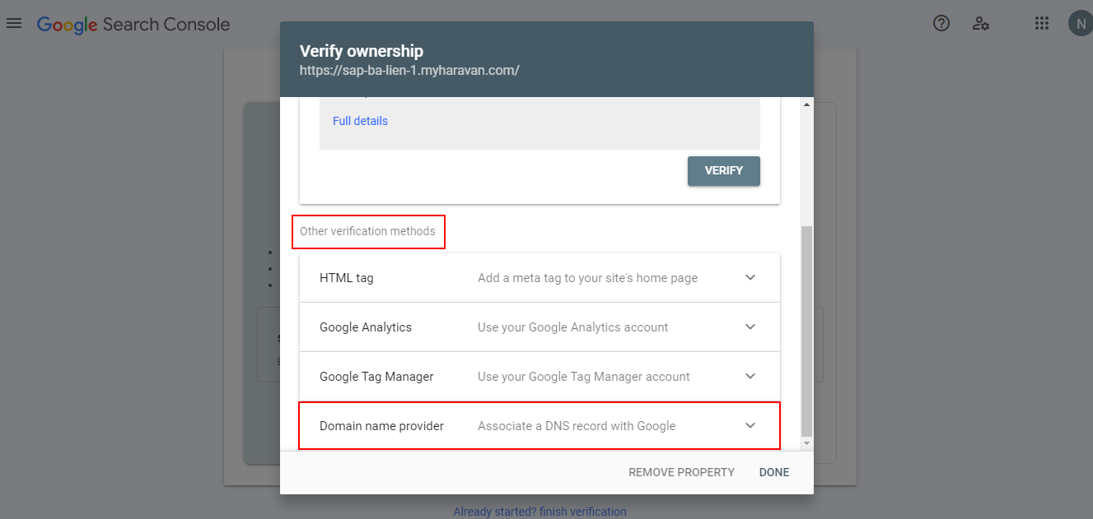Click the dialog scrollbar down arrow

pos(806,443)
